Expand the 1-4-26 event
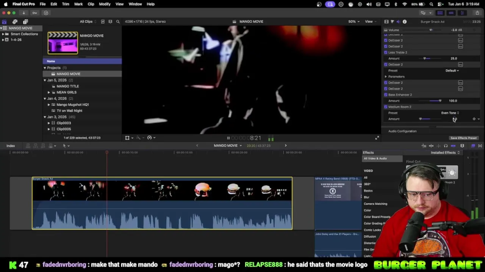The height and width of the screenshot is (272, 485). point(3,40)
